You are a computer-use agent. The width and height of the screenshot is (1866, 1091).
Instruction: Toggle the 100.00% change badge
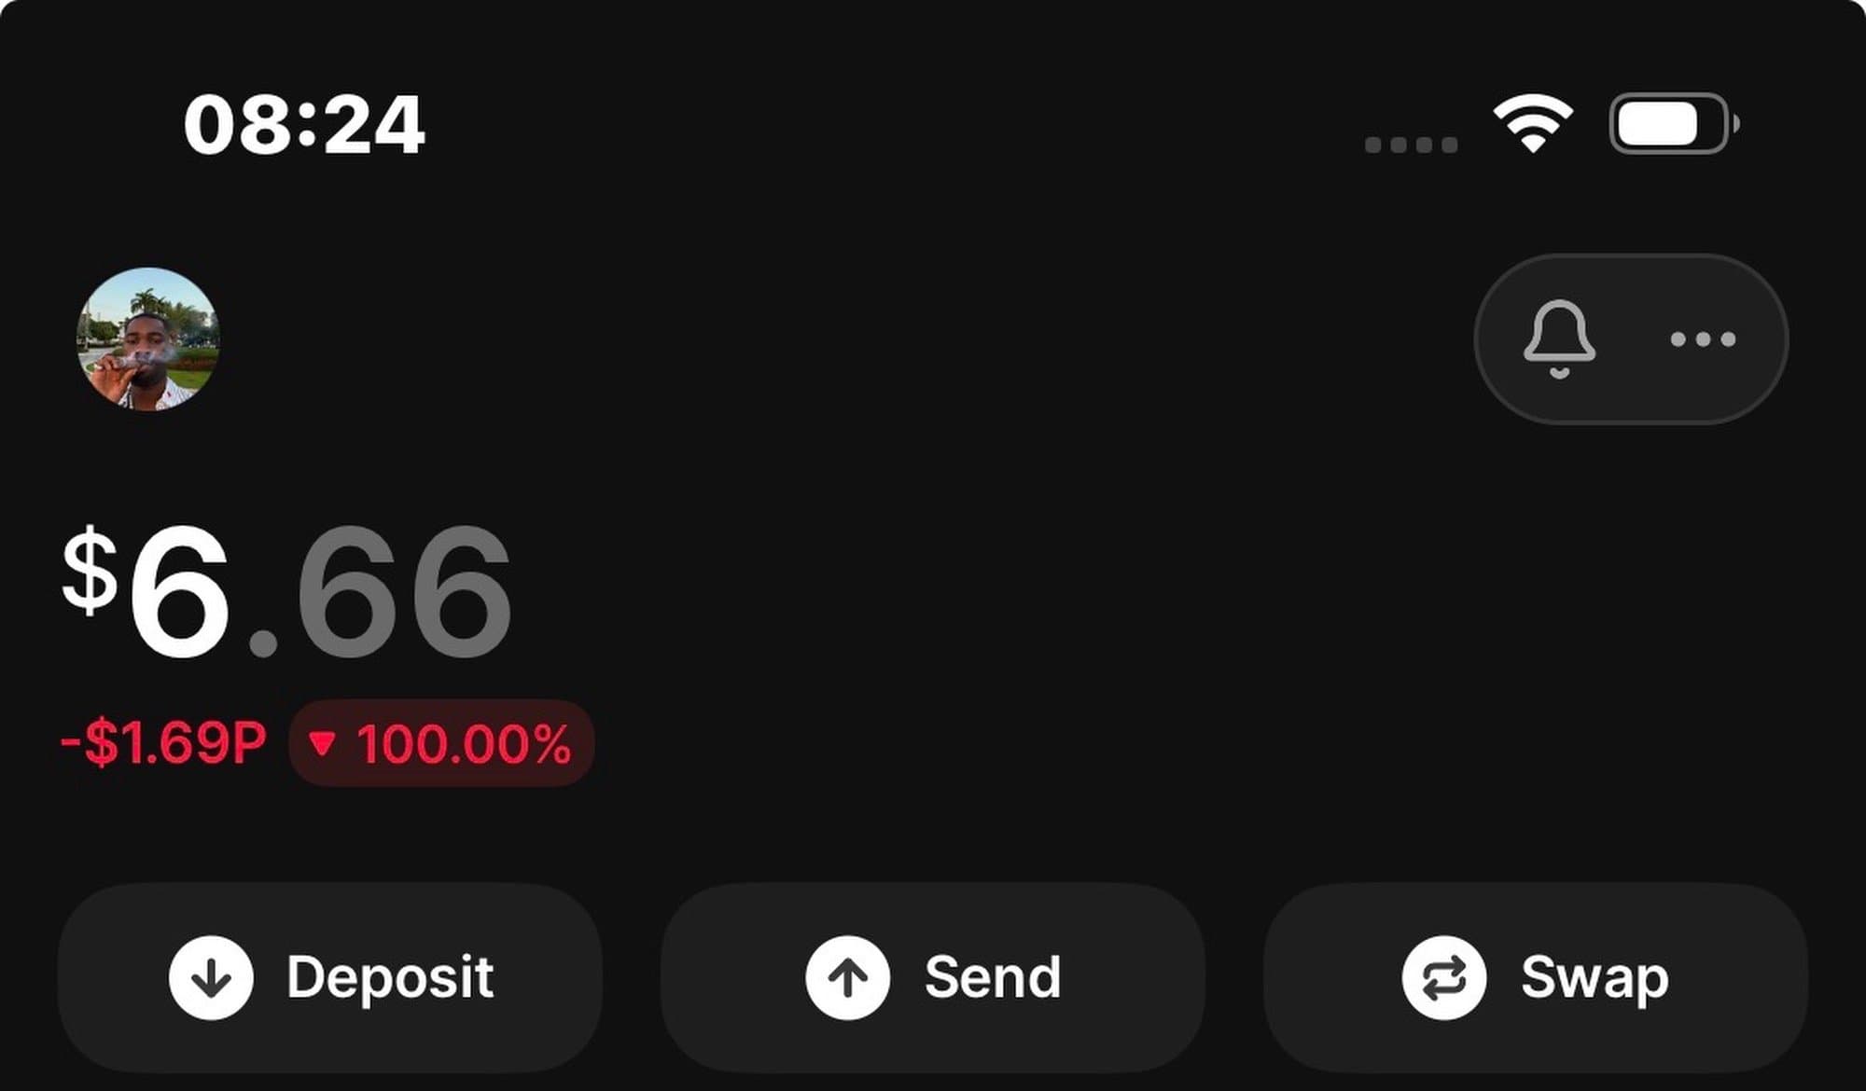442,743
